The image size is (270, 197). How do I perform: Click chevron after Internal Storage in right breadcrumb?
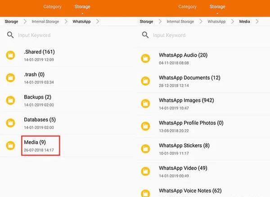(201, 22)
